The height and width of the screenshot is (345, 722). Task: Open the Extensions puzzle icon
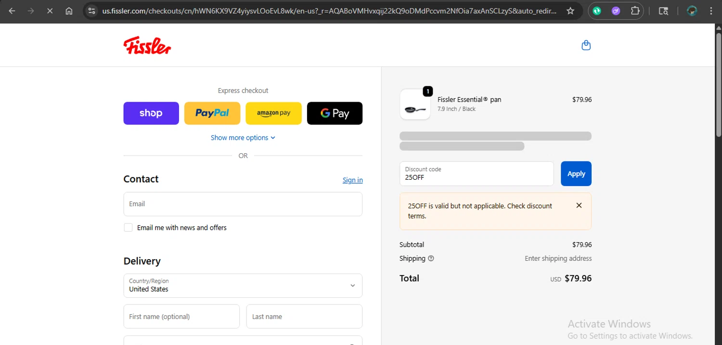pyautogui.click(x=635, y=11)
